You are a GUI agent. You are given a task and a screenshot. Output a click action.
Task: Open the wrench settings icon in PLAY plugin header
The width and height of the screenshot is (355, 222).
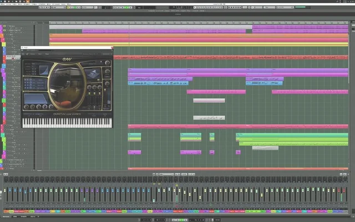(x=27, y=54)
